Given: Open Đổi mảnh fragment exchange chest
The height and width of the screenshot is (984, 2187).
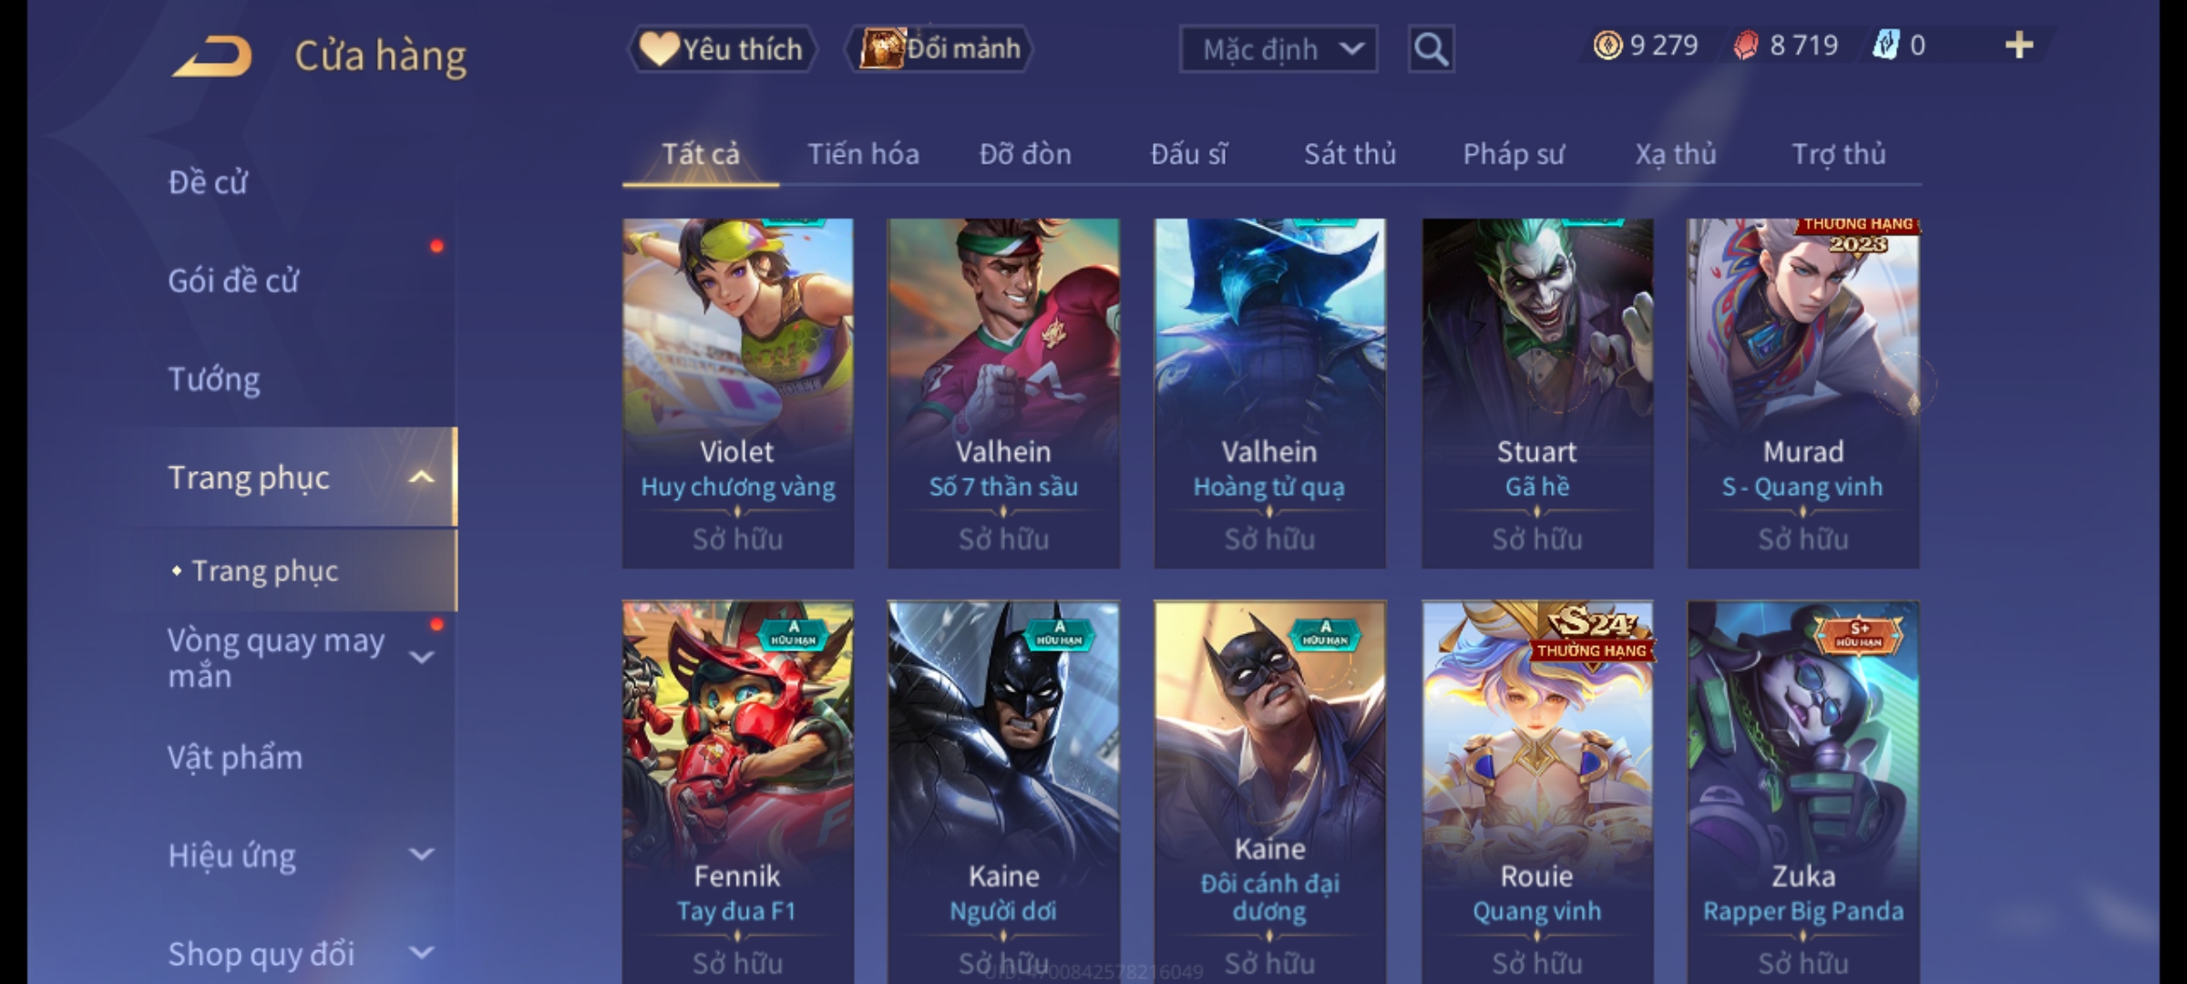Looking at the screenshot, I should 939,48.
